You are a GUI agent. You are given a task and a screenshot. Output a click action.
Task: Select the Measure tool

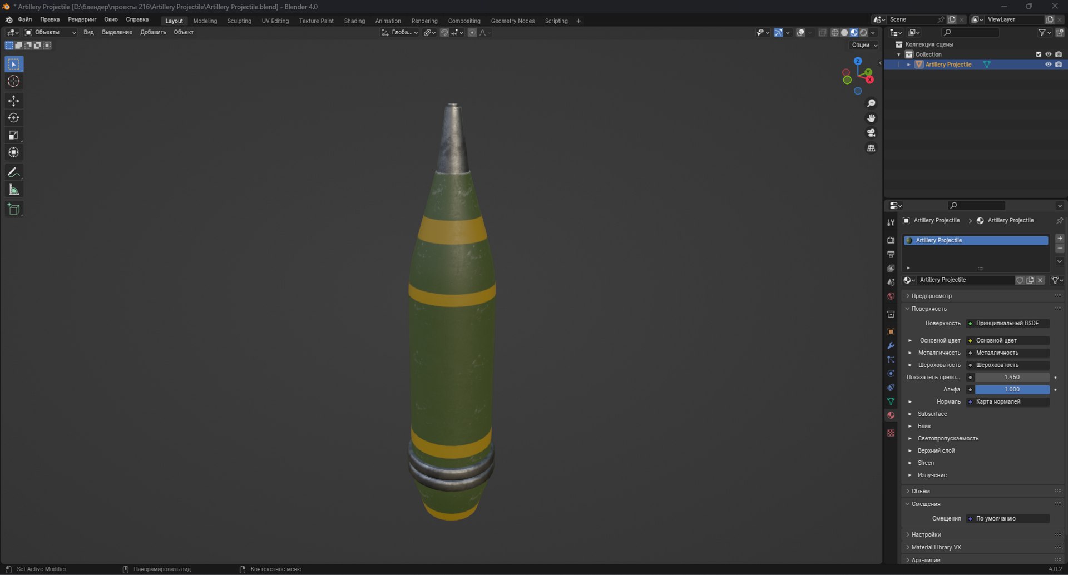click(x=14, y=190)
